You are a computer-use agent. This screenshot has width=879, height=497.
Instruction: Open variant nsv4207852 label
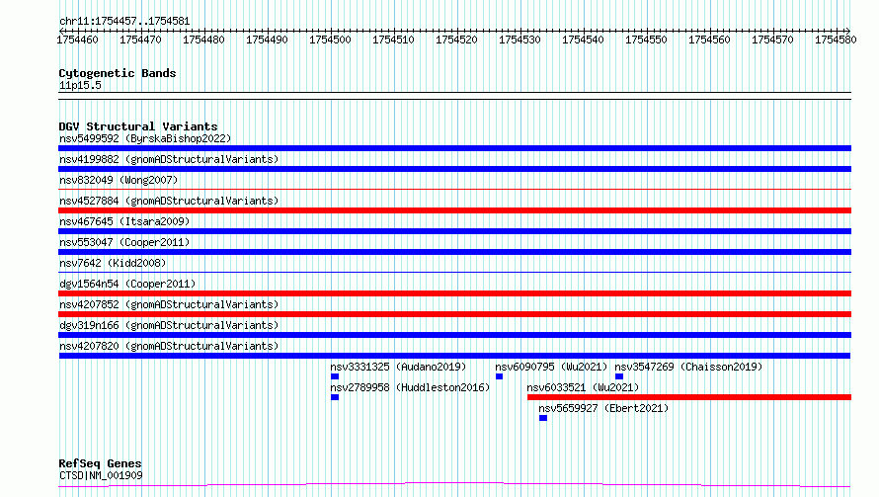[169, 304]
